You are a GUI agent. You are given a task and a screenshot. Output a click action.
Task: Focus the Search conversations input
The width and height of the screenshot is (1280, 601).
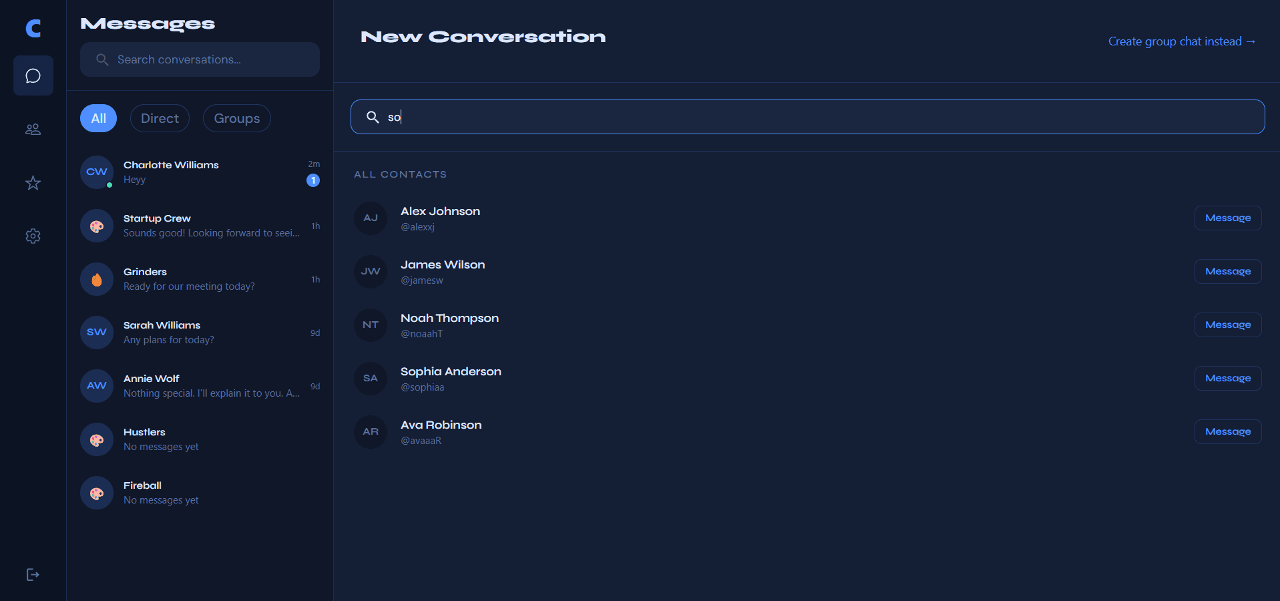pyautogui.click(x=200, y=59)
